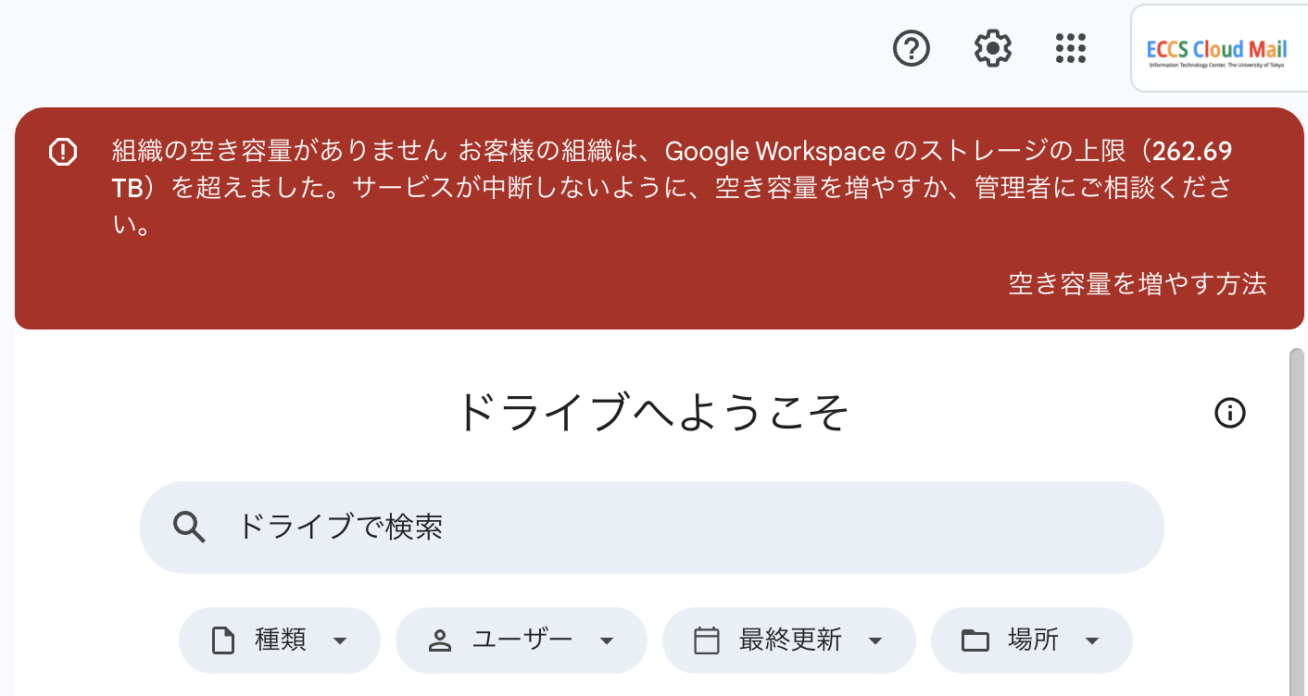Viewport: 1308px width, 696px height.
Task: Click the folder icon in the 場所 chip
Action: tap(975, 640)
